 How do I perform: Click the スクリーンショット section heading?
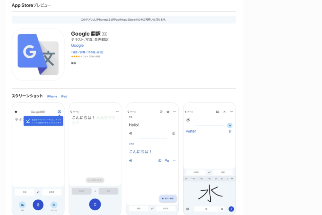[x=27, y=96]
